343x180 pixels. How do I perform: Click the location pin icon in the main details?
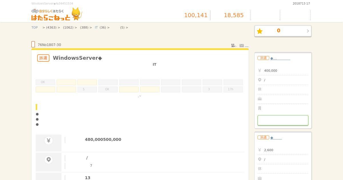[x=49, y=159]
